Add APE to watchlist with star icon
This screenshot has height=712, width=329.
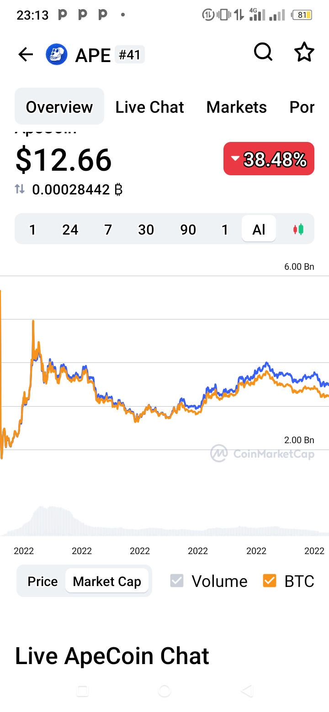point(304,52)
